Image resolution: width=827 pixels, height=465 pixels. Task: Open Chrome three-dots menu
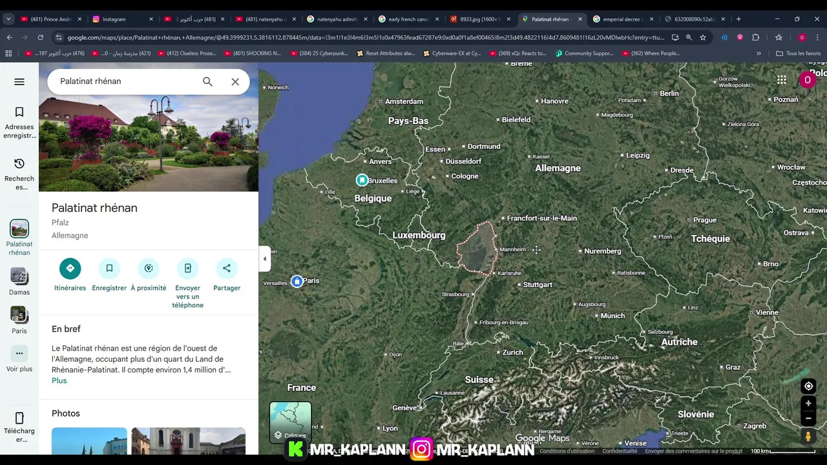click(817, 37)
